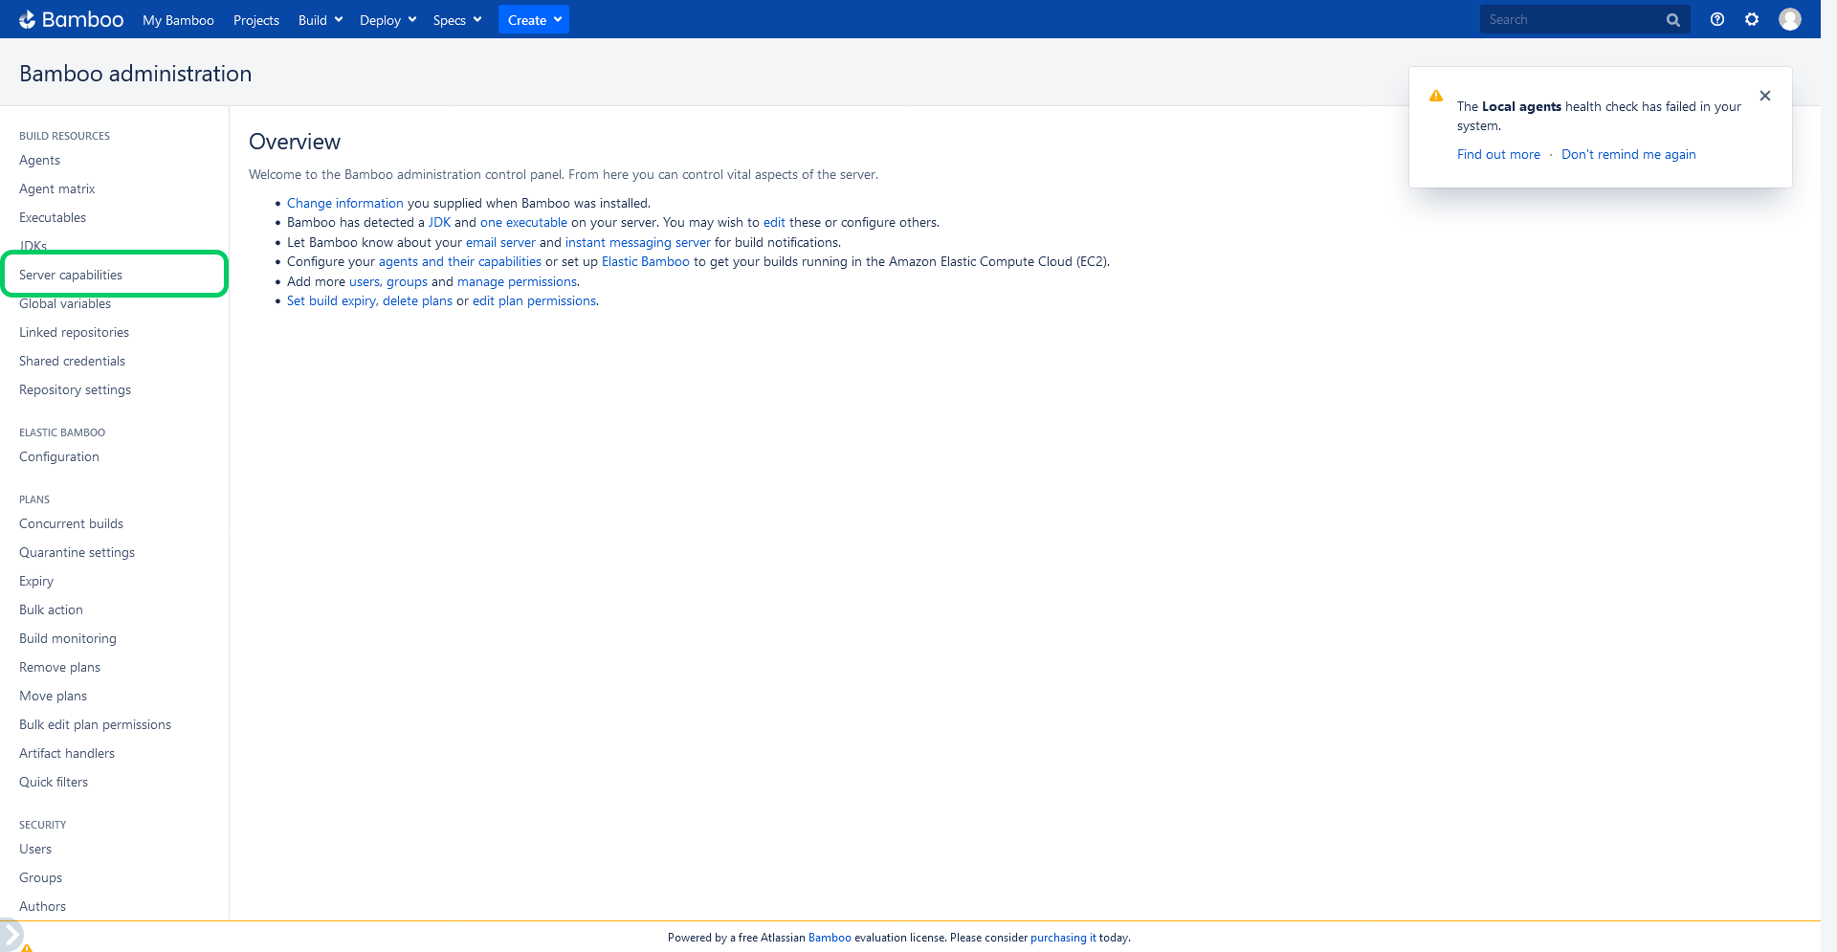Viewport: 1837px width, 952px height.
Task: Click Find out more in the notification
Action: click(1498, 154)
